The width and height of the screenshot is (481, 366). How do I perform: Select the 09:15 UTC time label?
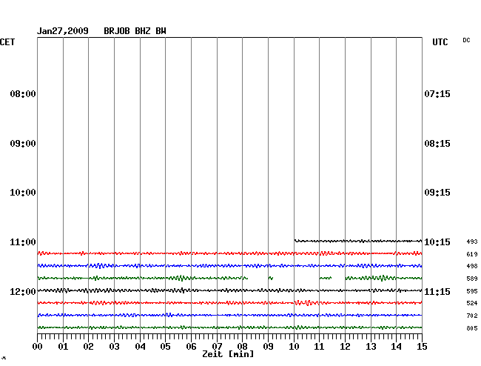pos(437,193)
